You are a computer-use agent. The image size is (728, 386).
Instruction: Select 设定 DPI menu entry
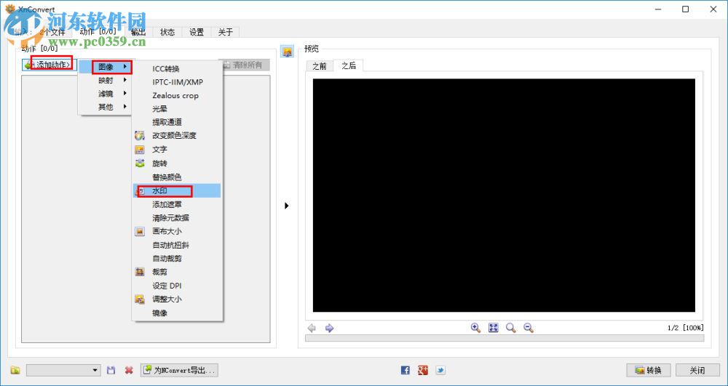[167, 286]
